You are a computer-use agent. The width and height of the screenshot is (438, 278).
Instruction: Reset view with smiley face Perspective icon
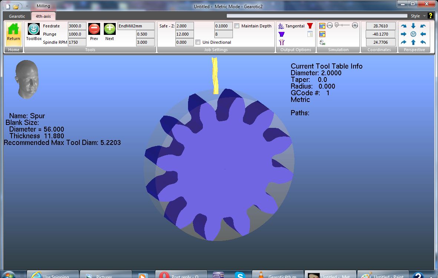coord(413,34)
